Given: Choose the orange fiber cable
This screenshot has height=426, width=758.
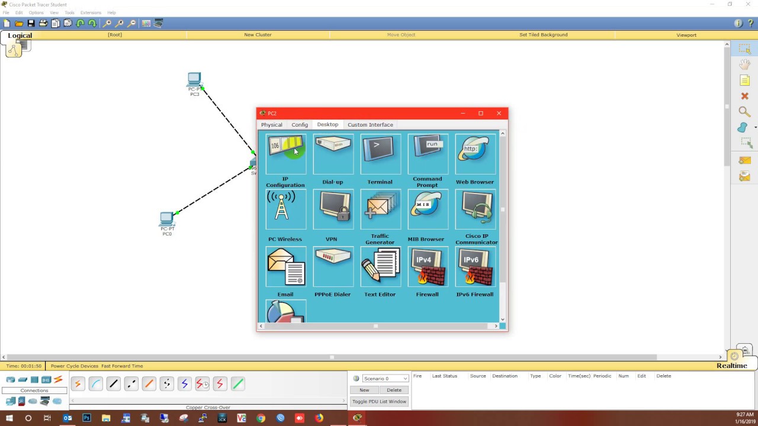Looking at the screenshot, I should [149, 384].
